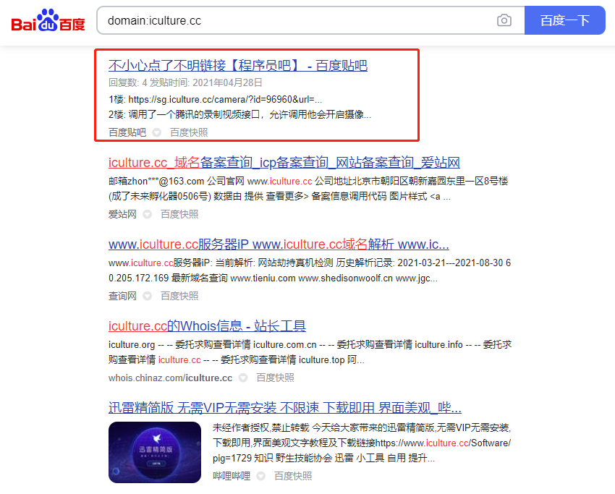Open 不小心点了不明链接【程序员吧】 result title
The image size is (615, 494).
238,66
